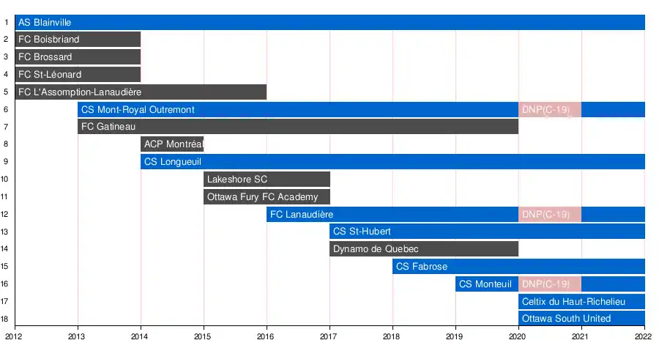659x340 pixels.
Task: Open the ACP Montréal entry
Action: click(x=172, y=144)
